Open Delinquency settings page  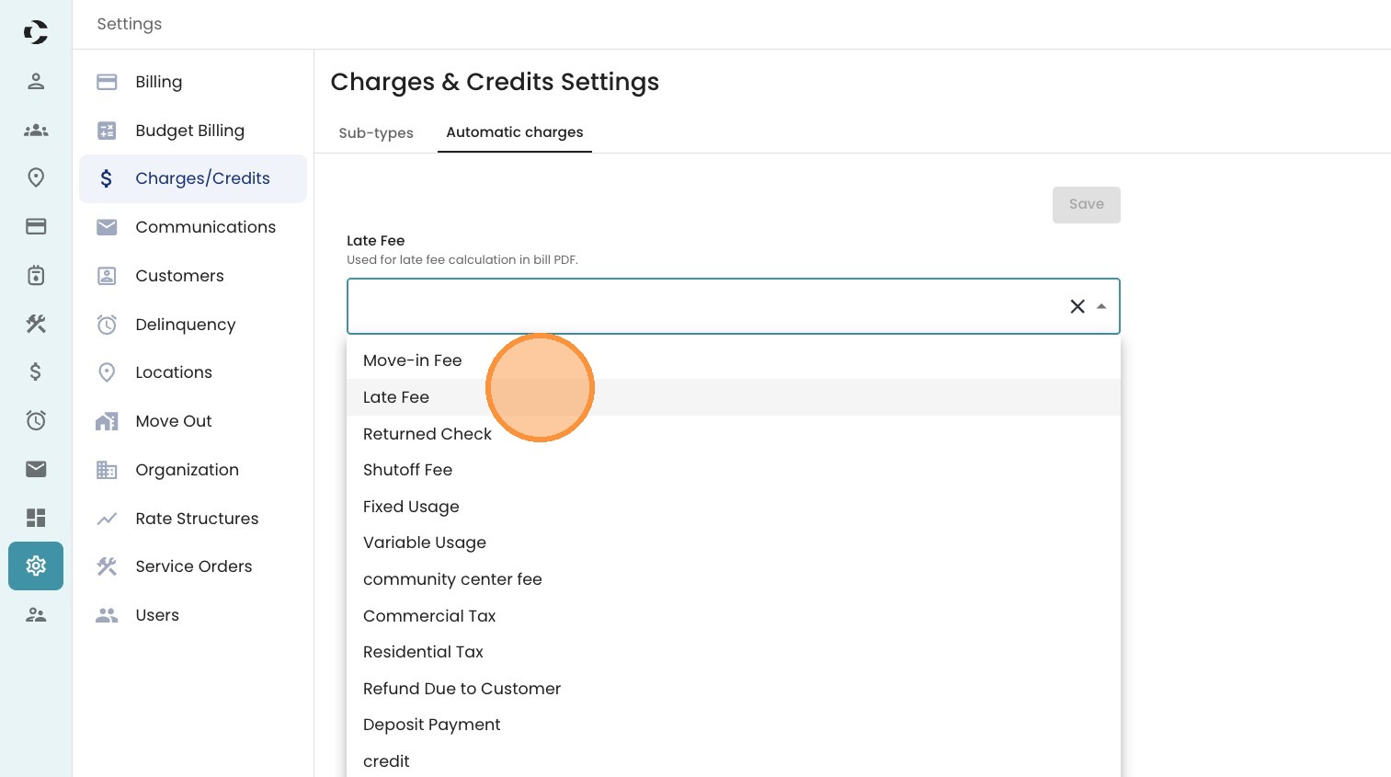point(185,325)
